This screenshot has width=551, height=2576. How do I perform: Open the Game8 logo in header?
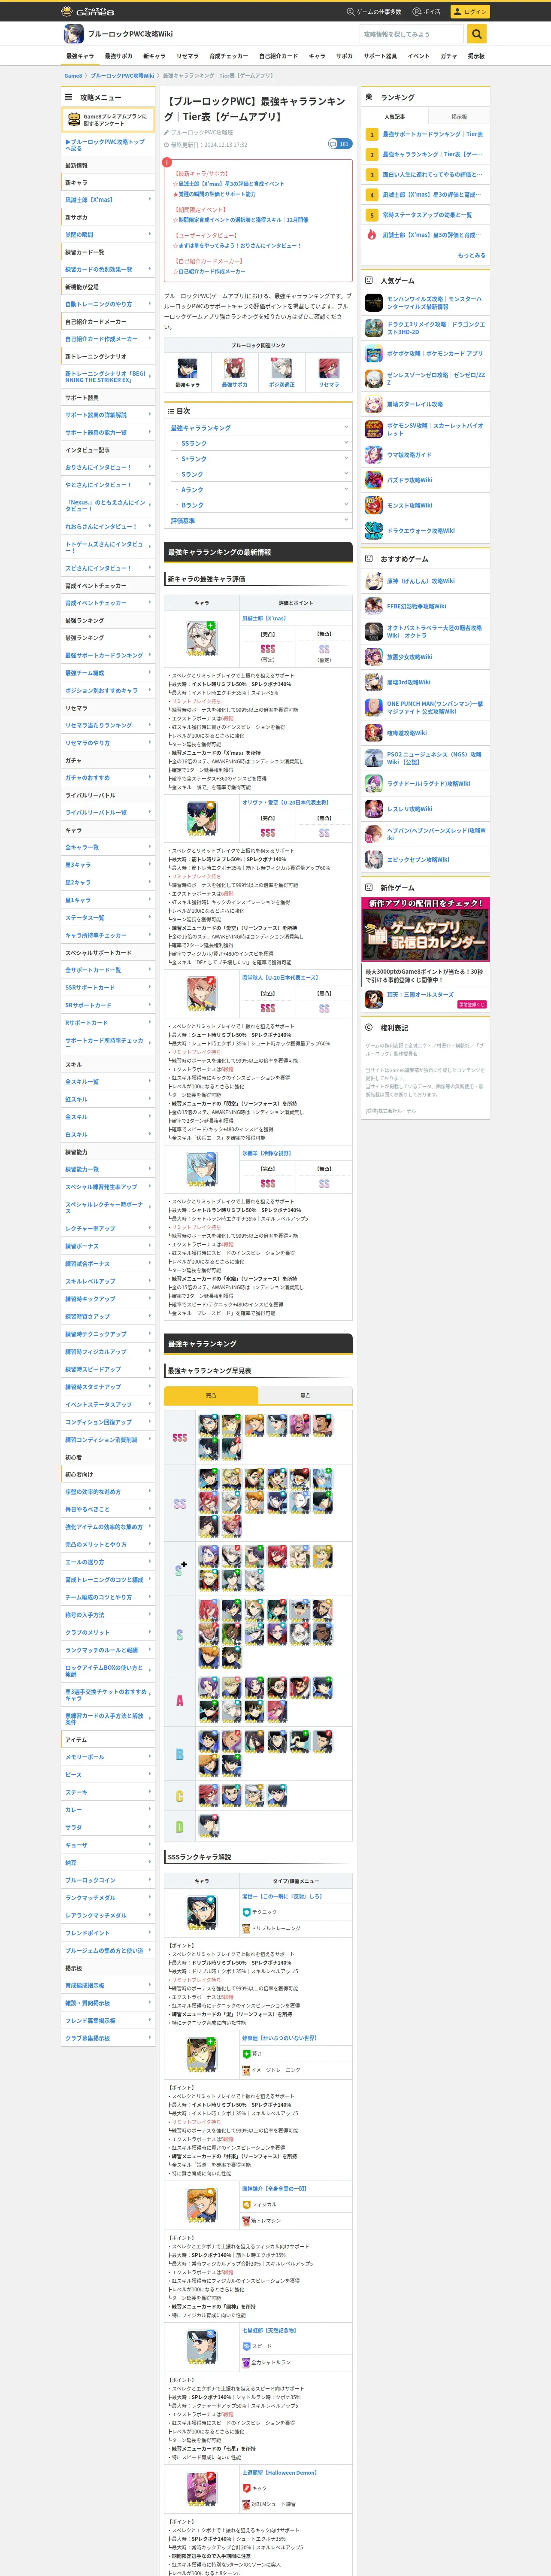[x=87, y=11]
